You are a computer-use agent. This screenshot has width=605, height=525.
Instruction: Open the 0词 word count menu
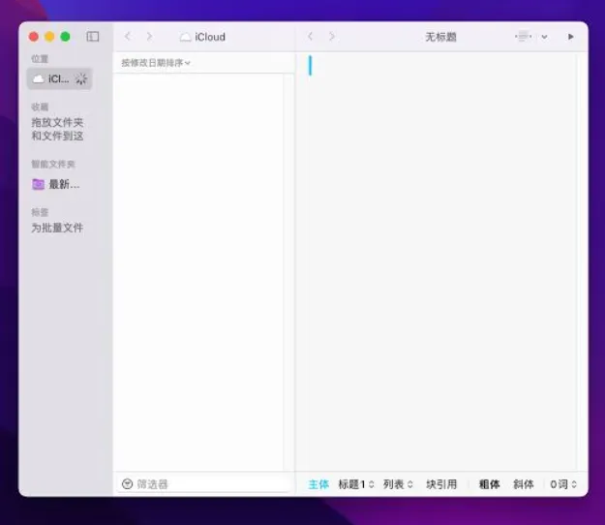pyautogui.click(x=563, y=484)
